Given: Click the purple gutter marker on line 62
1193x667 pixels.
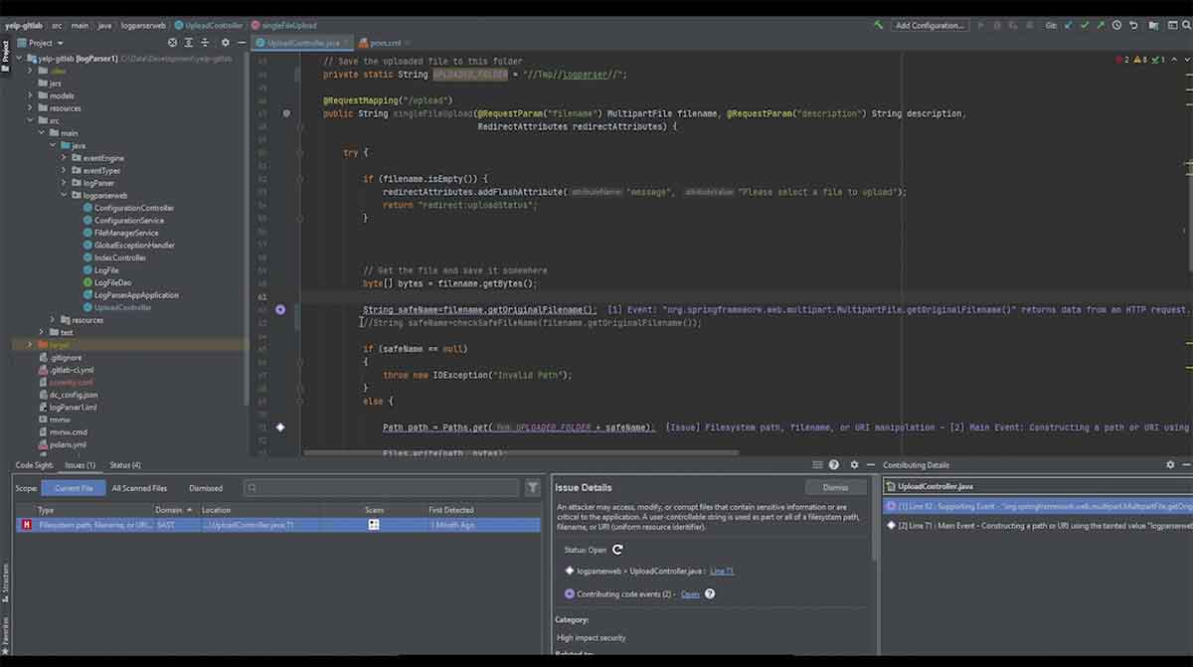Looking at the screenshot, I should (280, 310).
